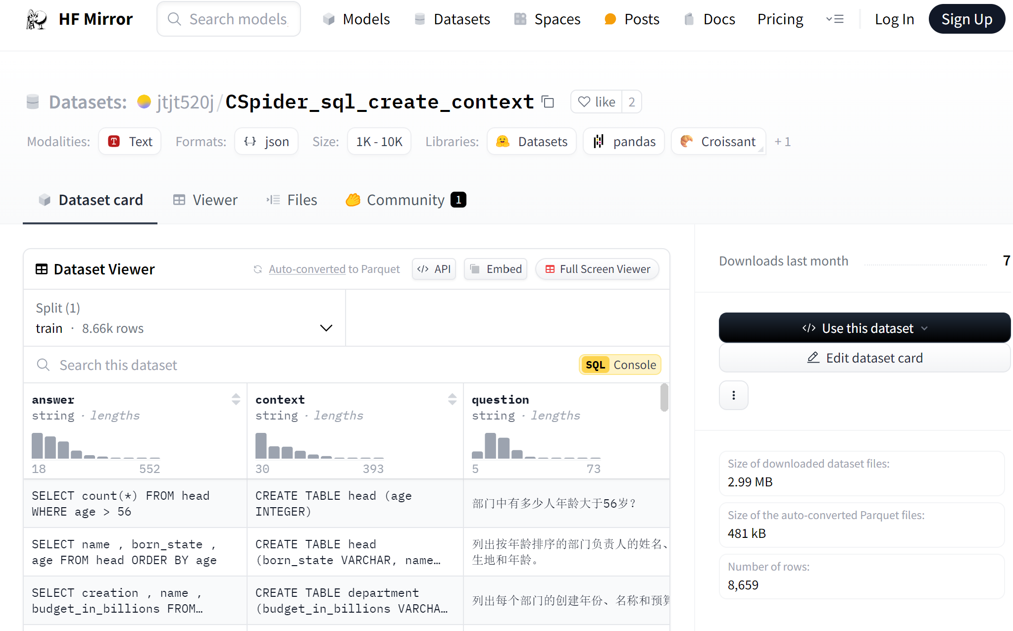Image resolution: width=1013 pixels, height=631 pixels.
Task: Click the 1K - 10K size tag
Action: (379, 142)
